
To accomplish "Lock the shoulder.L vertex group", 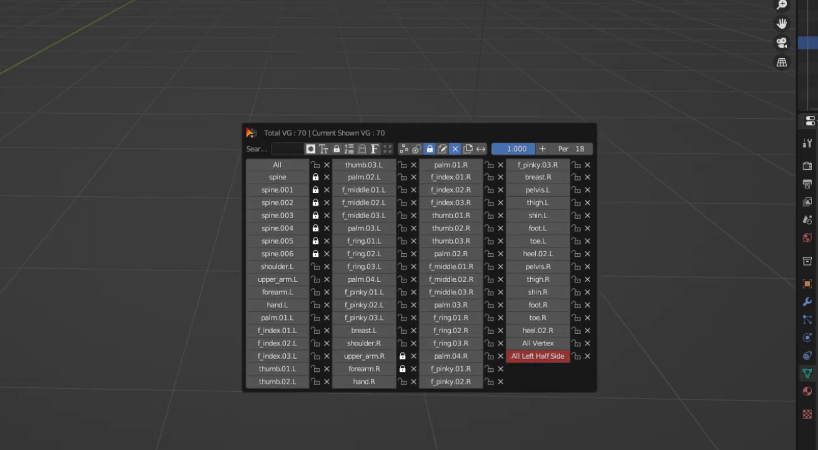I will (x=316, y=267).
